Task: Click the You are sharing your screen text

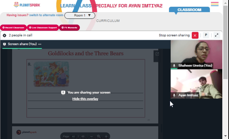Action: click(x=89, y=92)
